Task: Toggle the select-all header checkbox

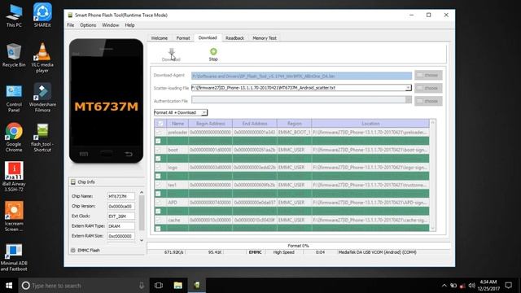Action: tap(160, 124)
